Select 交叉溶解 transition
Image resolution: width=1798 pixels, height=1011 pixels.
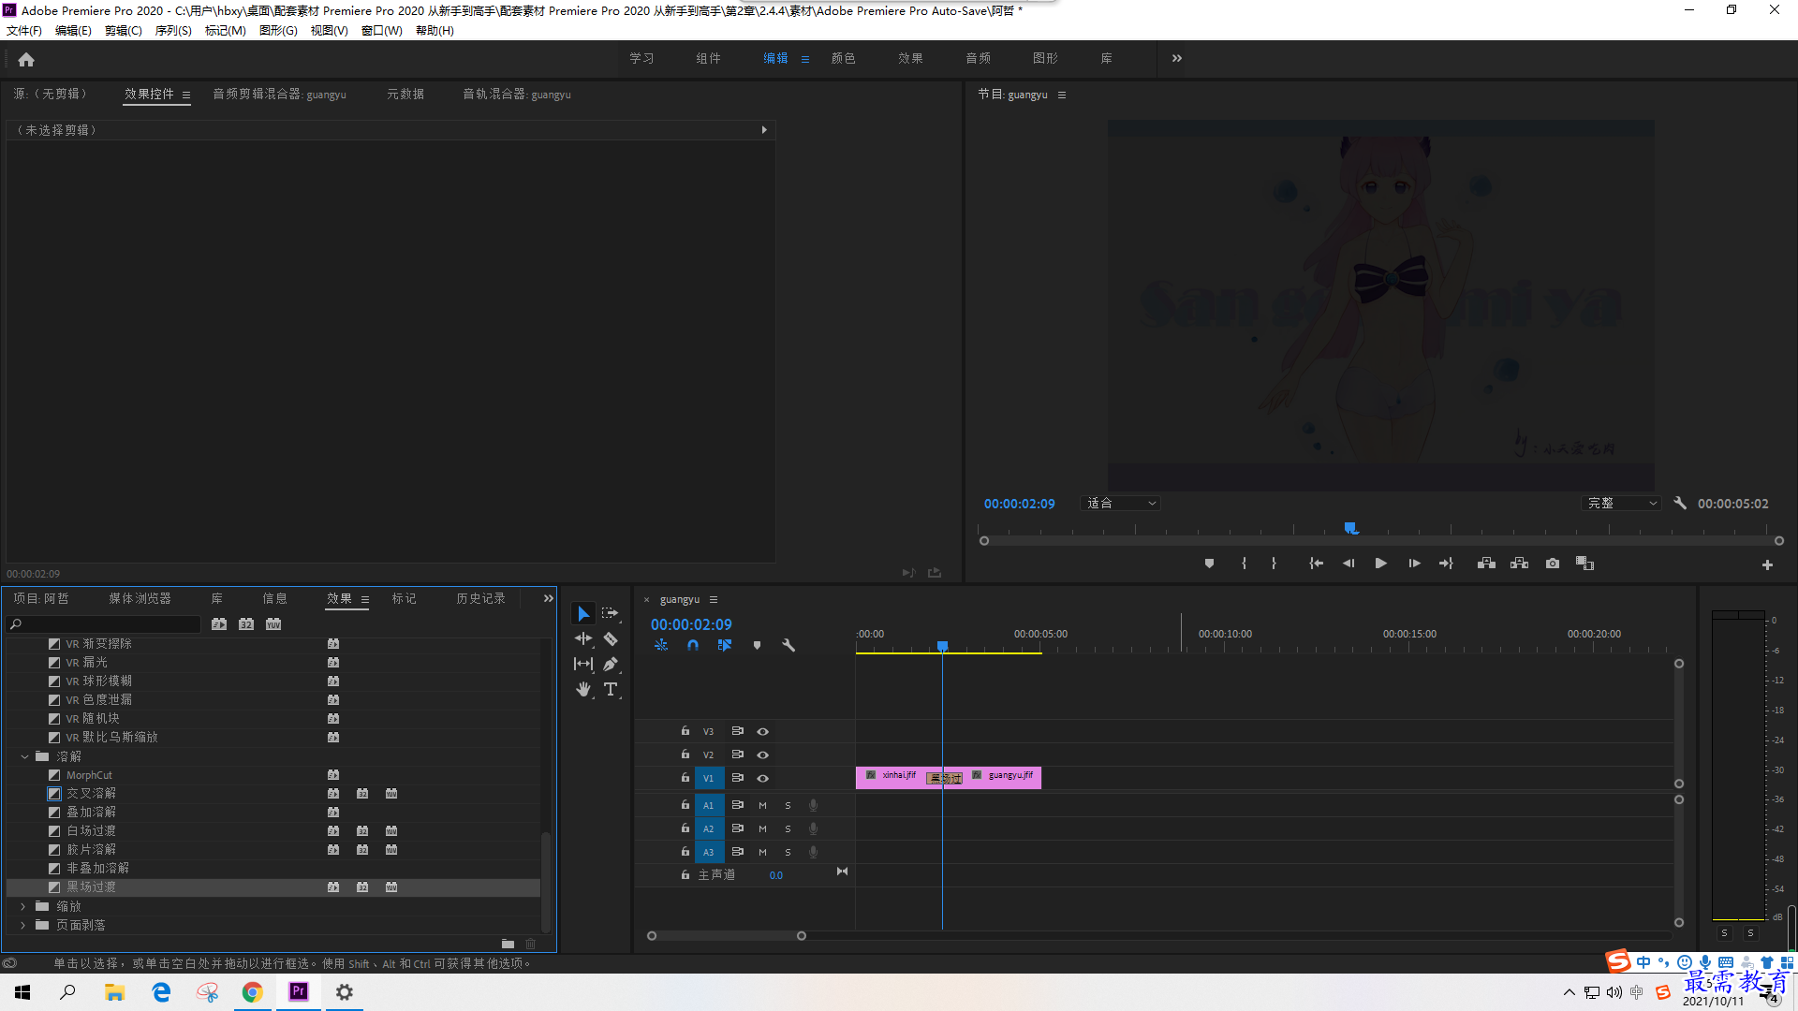pyautogui.click(x=92, y=794)
